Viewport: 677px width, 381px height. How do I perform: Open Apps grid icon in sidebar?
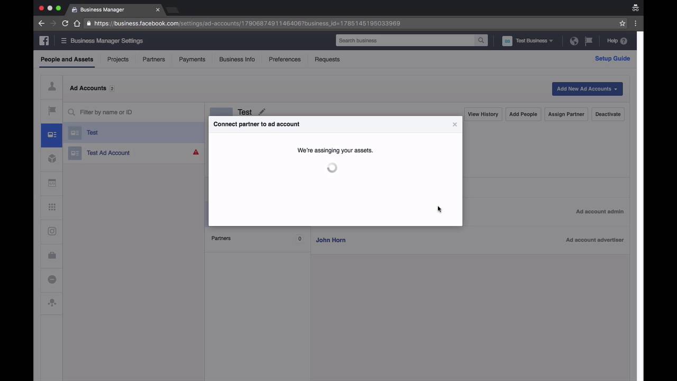click(x=52, y=207)
